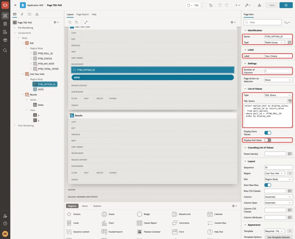295x239 pixels.
Task: Select the VOTE button in layout
Action: point(153,78)
